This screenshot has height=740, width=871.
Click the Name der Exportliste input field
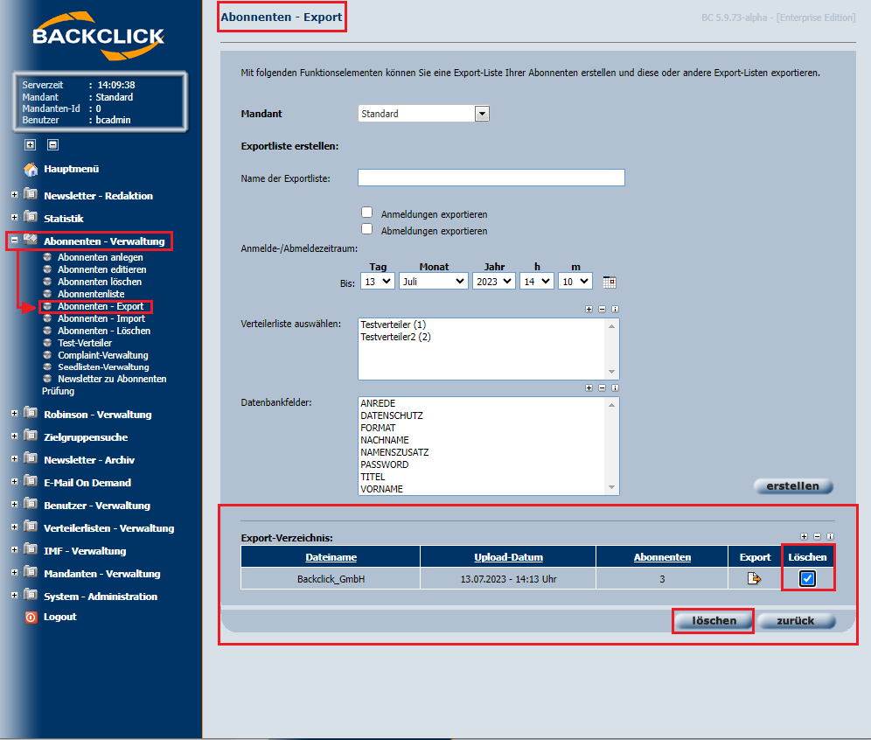(x=491, y=178)
